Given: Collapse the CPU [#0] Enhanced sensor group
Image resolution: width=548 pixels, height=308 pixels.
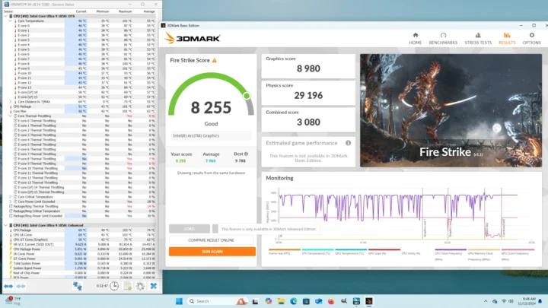Looking at the screenshot, I should pos(5,225).
